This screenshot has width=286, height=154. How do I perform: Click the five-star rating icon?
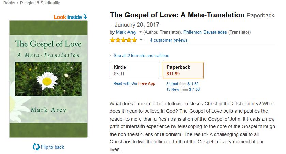123,40
